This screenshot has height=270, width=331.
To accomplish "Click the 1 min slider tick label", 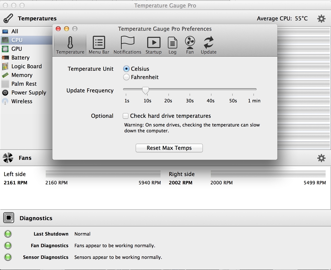I will pos(254,101).
